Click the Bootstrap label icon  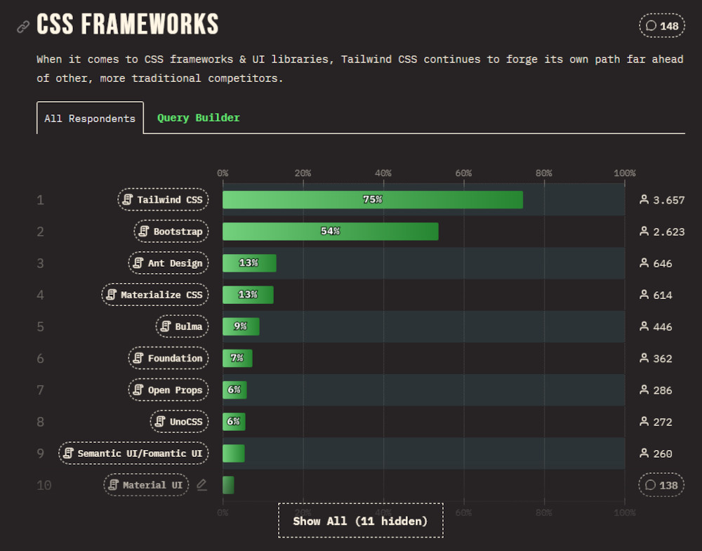tap(144, 232)
